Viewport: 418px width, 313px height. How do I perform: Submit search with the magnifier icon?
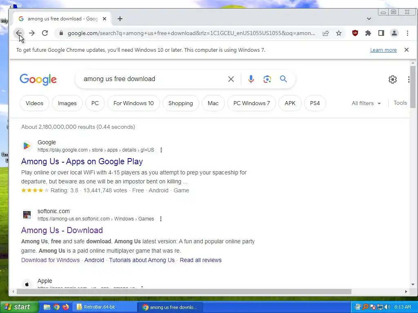tap(283, 79)
